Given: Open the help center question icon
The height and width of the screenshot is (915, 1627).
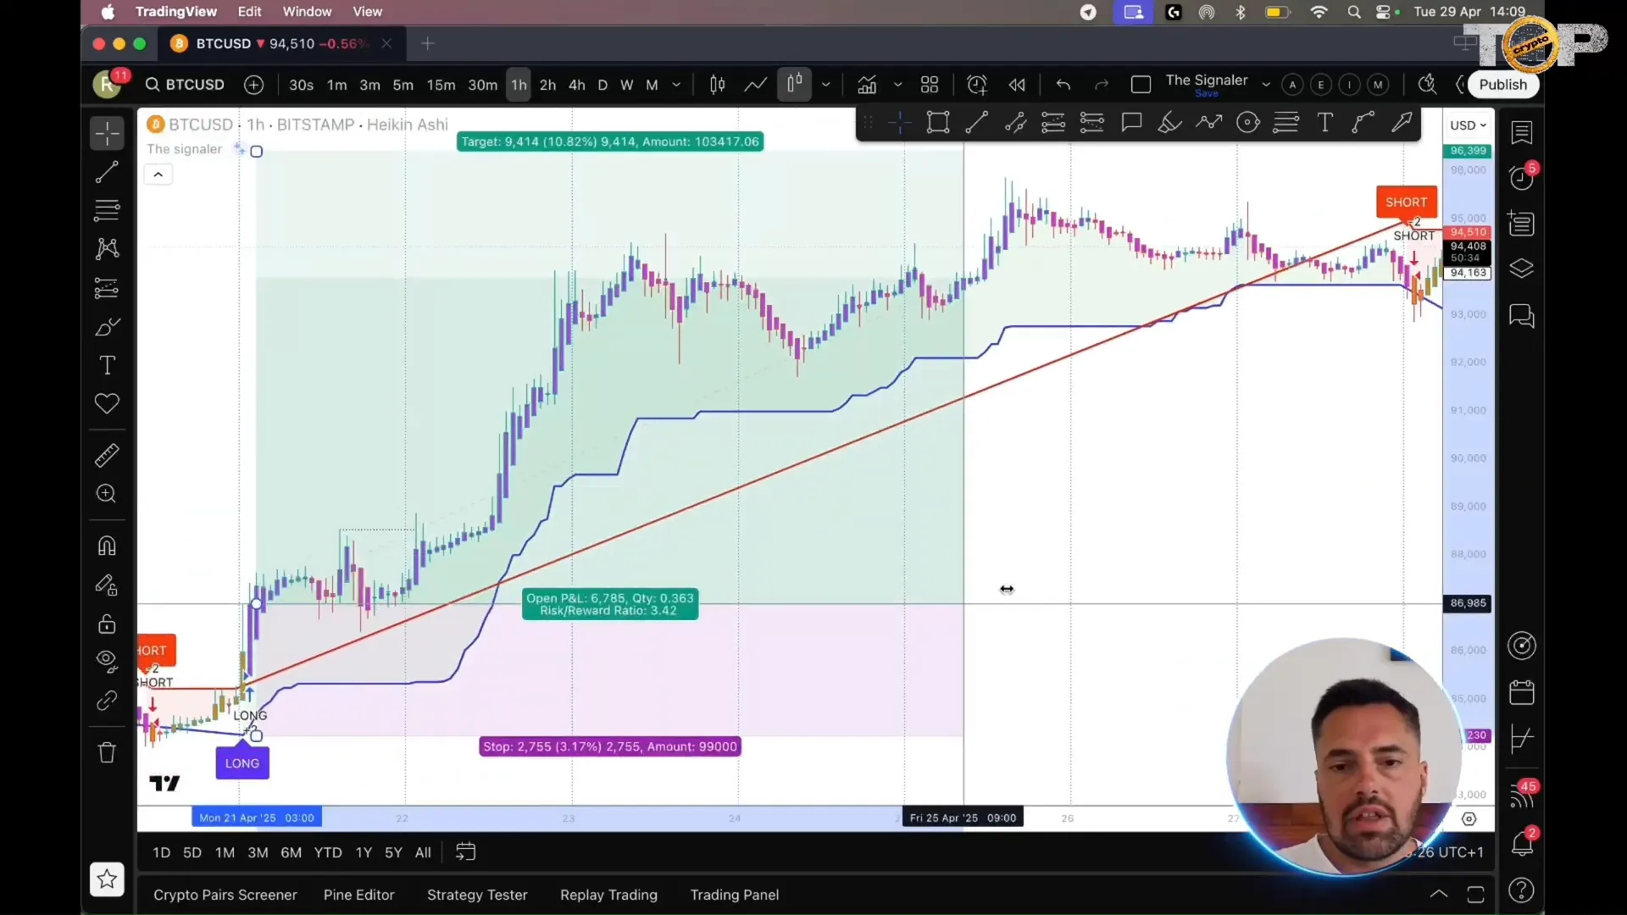Looking at the screenshot, I should click(x=1522, y=890).
